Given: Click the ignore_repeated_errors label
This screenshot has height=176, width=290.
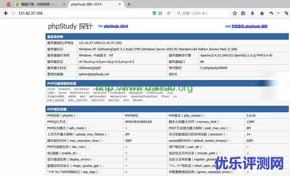Looking at the screenshot, I should click(202, 172).
